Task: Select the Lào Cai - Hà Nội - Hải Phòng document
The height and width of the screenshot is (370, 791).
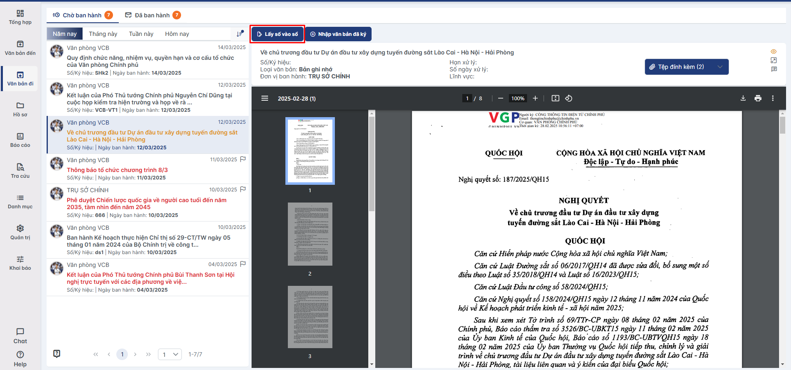Action: pos(148,135)
